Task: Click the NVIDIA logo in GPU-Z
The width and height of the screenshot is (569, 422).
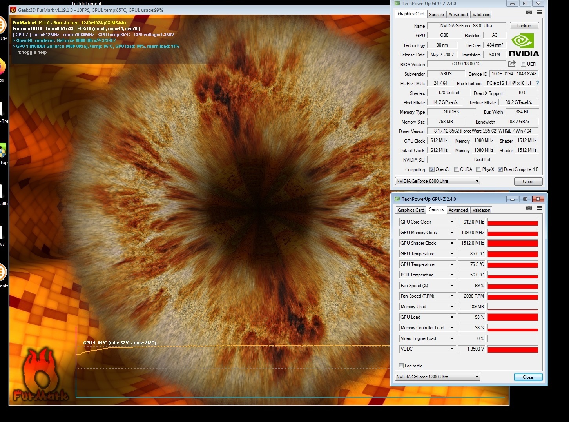Action: [x=524, y=45]
